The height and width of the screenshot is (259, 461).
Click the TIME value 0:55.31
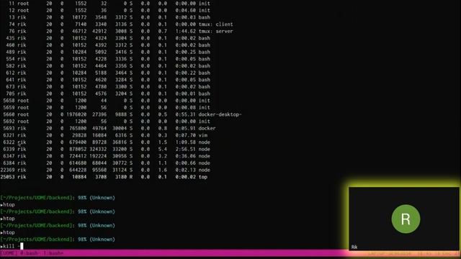[185, 114]
